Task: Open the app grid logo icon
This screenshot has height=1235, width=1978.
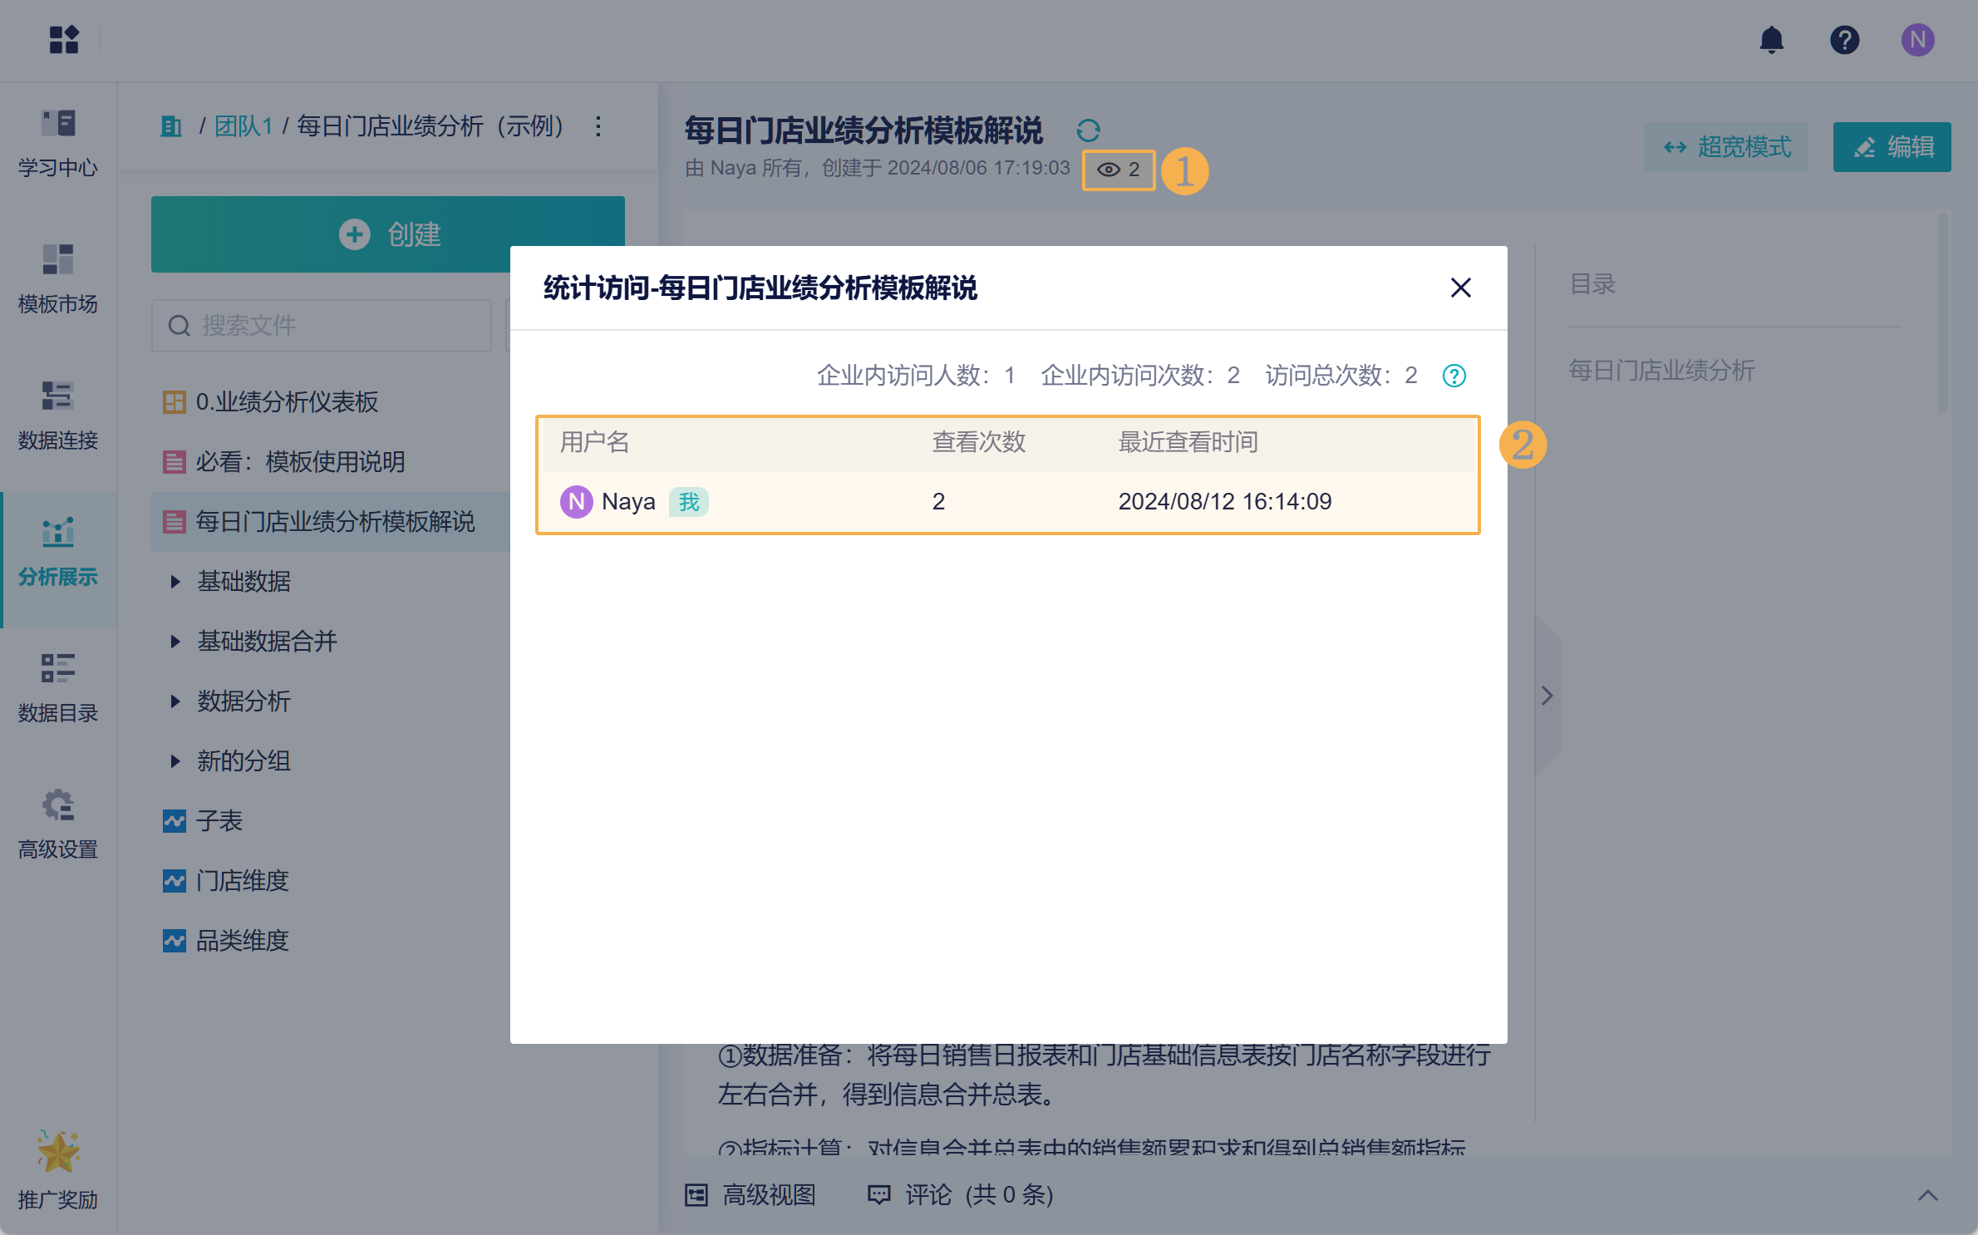Action: coord(63,39)
